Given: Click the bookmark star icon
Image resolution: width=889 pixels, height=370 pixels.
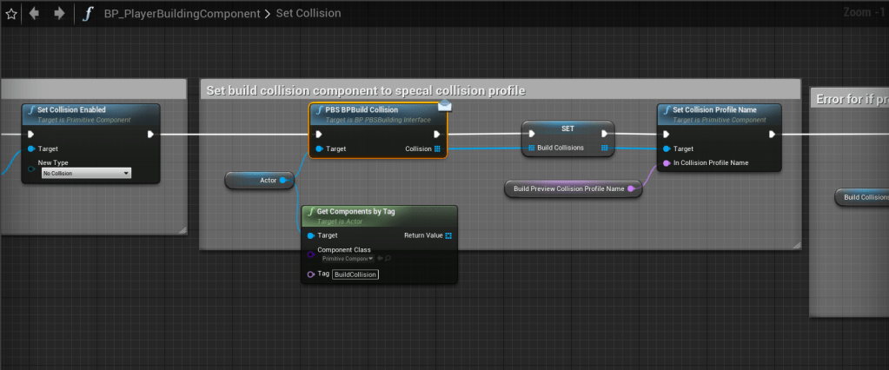Looking at the screenshot, I should coord(11,14).
